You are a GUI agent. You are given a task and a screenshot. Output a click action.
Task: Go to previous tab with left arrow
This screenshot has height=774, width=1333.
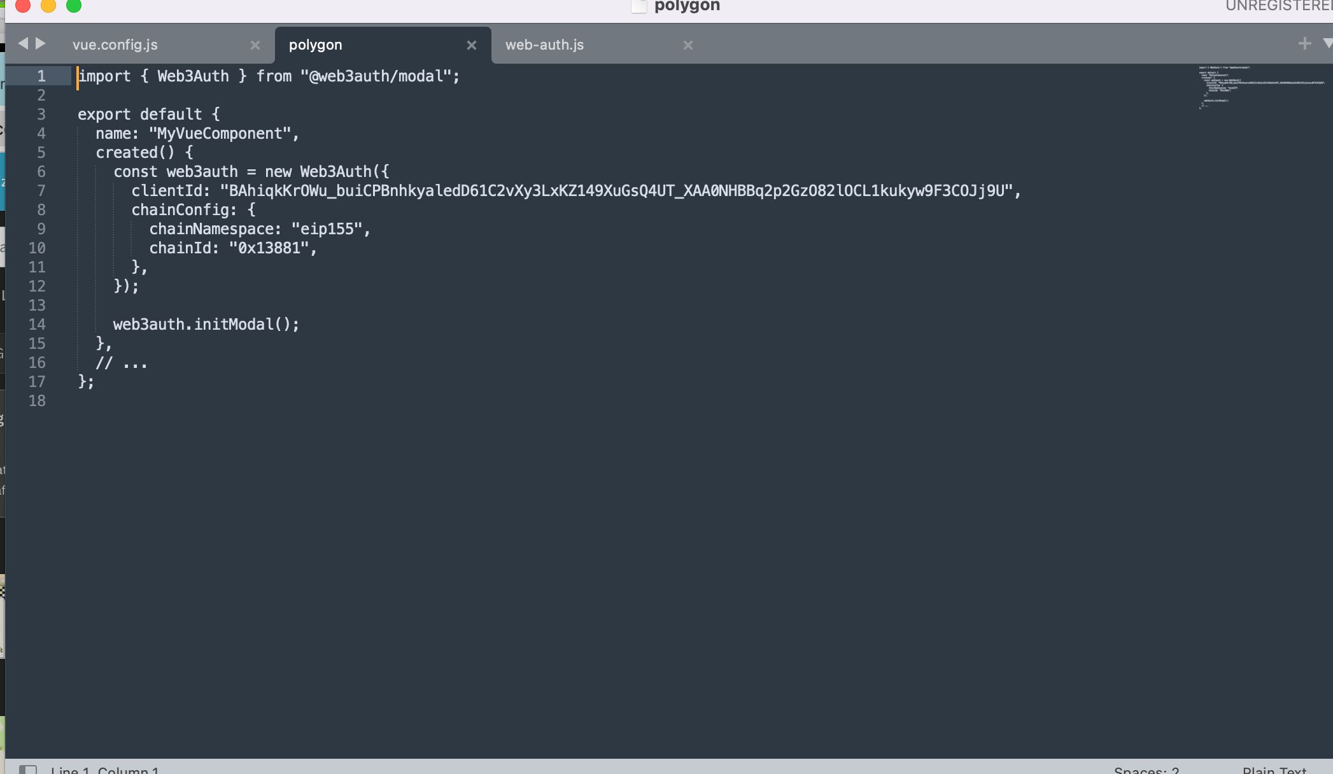point(24,43)
